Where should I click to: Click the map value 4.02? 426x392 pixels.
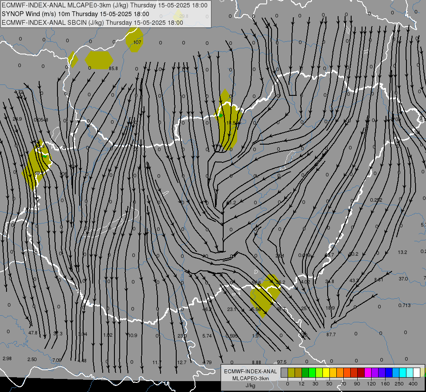point(305,282)
